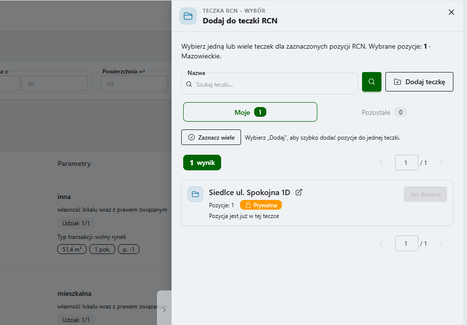Click the folder icon in the panel header
Screen dimensions: 467x325
tap(188, 16)
